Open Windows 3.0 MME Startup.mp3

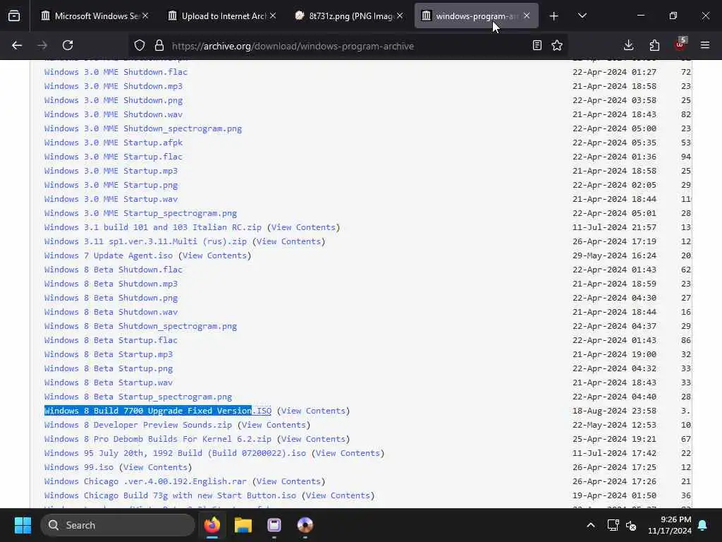click(x=111, y=171)
